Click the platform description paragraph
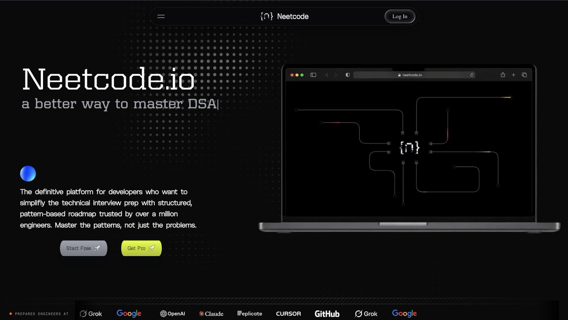 click(108, 209)
